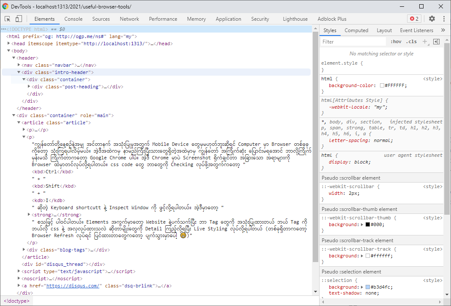Expand the blog-tags div node
The width and height of the screenshot is (451, 306).
pos(24,250)
